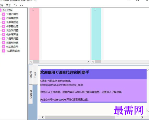
Task: Open the github.com/ctestcode/c_code link
Action: point(62,85)
